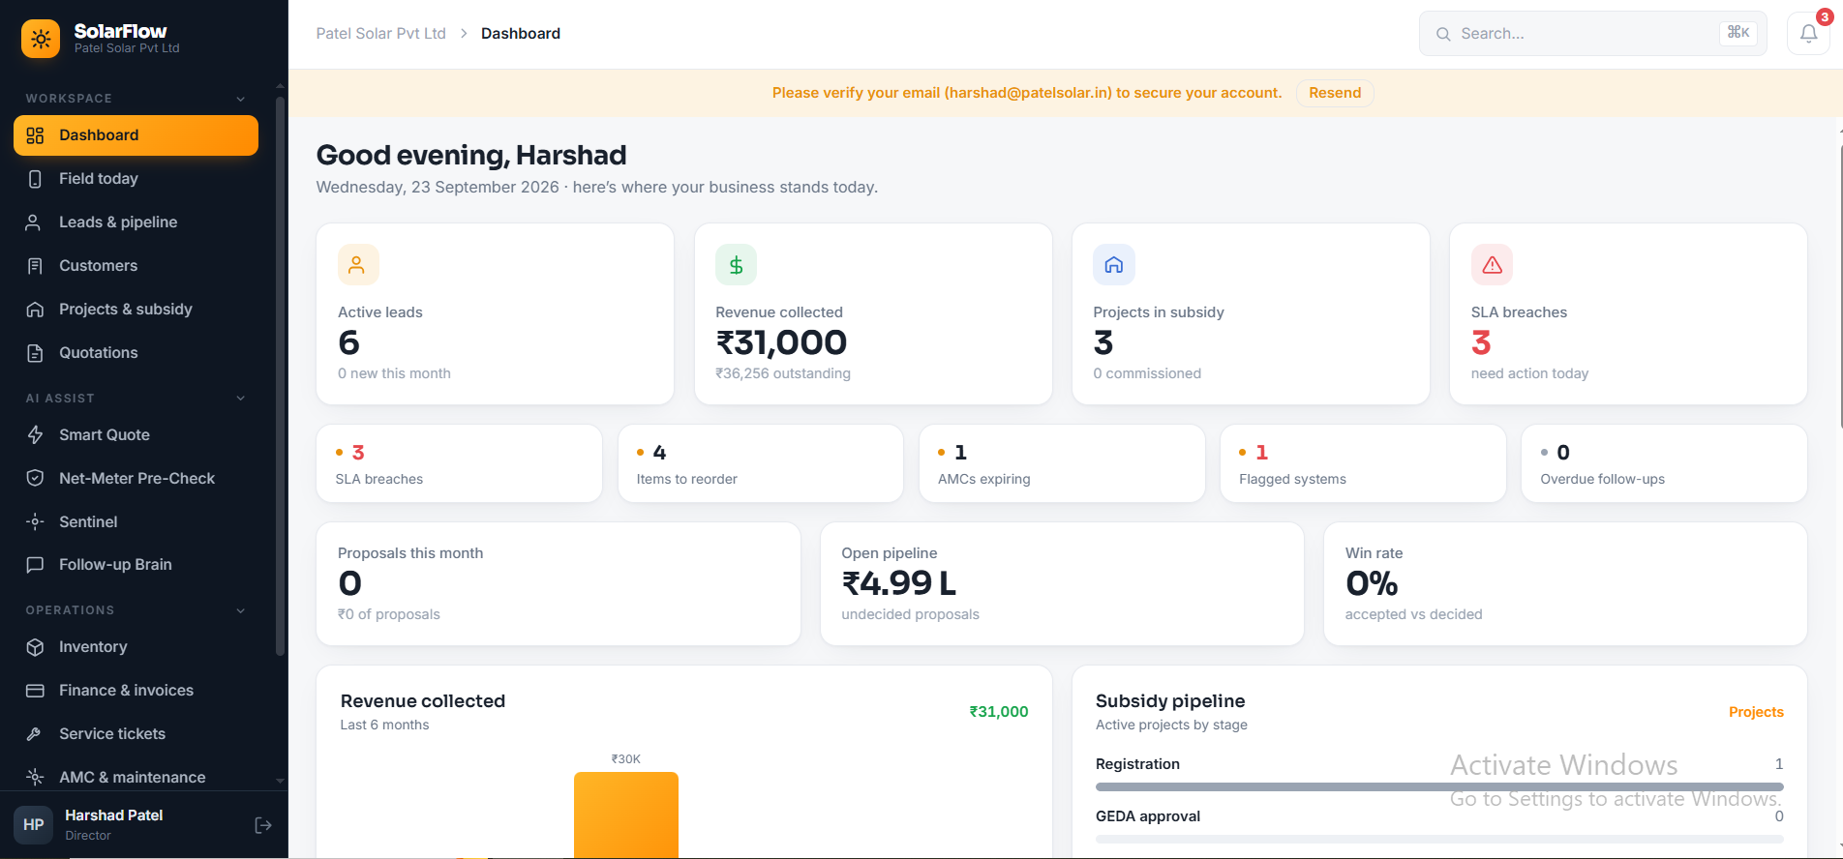Click the sidebar vertical scrollbar
Image resolution: width=1843 pixels, height=859 pixels.
(281, 377)
